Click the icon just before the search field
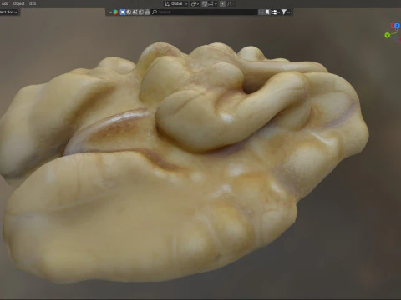401x300 pixels. (147, 12)
